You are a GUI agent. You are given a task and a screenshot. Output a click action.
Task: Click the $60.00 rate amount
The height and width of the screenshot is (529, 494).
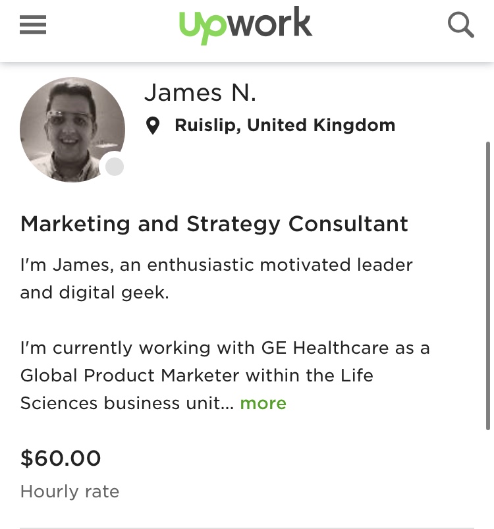click(x=61, y=458)
